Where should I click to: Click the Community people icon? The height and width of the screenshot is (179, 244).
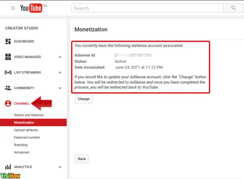[x=8, y=88]
